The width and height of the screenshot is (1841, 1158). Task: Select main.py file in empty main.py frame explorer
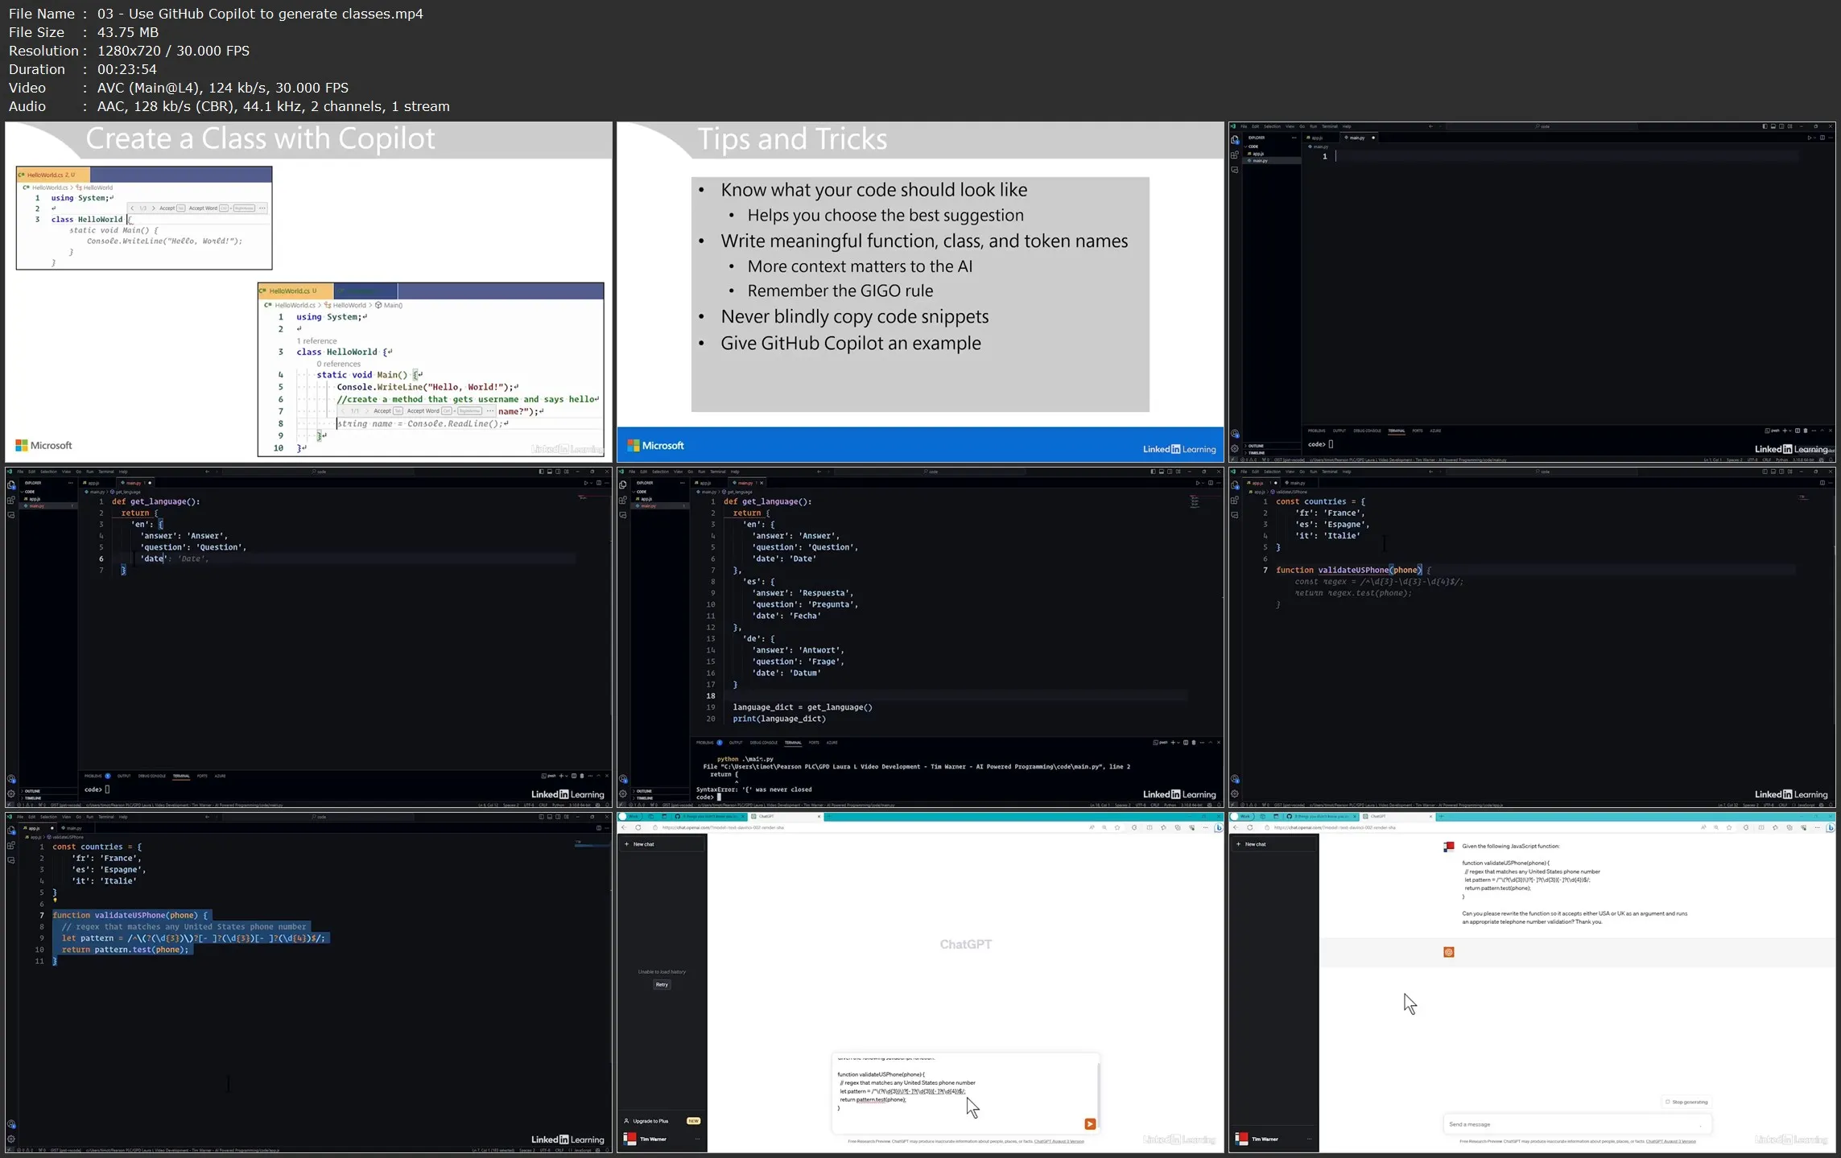pos(1272,161)
